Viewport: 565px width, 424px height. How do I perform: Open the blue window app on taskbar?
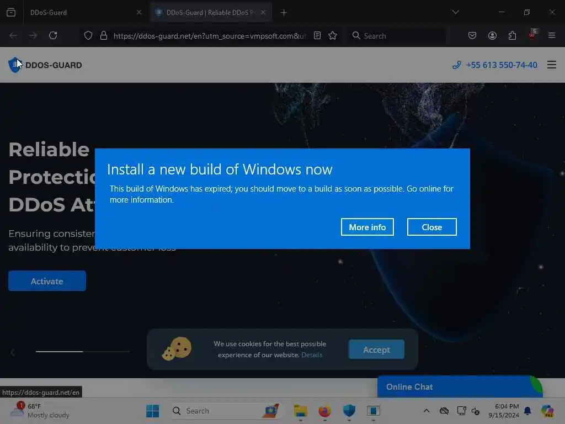374,411
